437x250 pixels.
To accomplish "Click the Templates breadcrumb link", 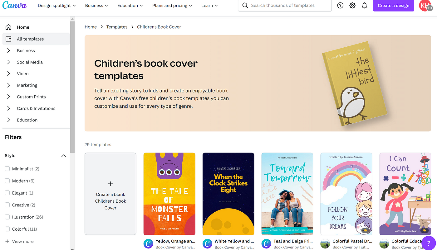I will coord(117,27).
